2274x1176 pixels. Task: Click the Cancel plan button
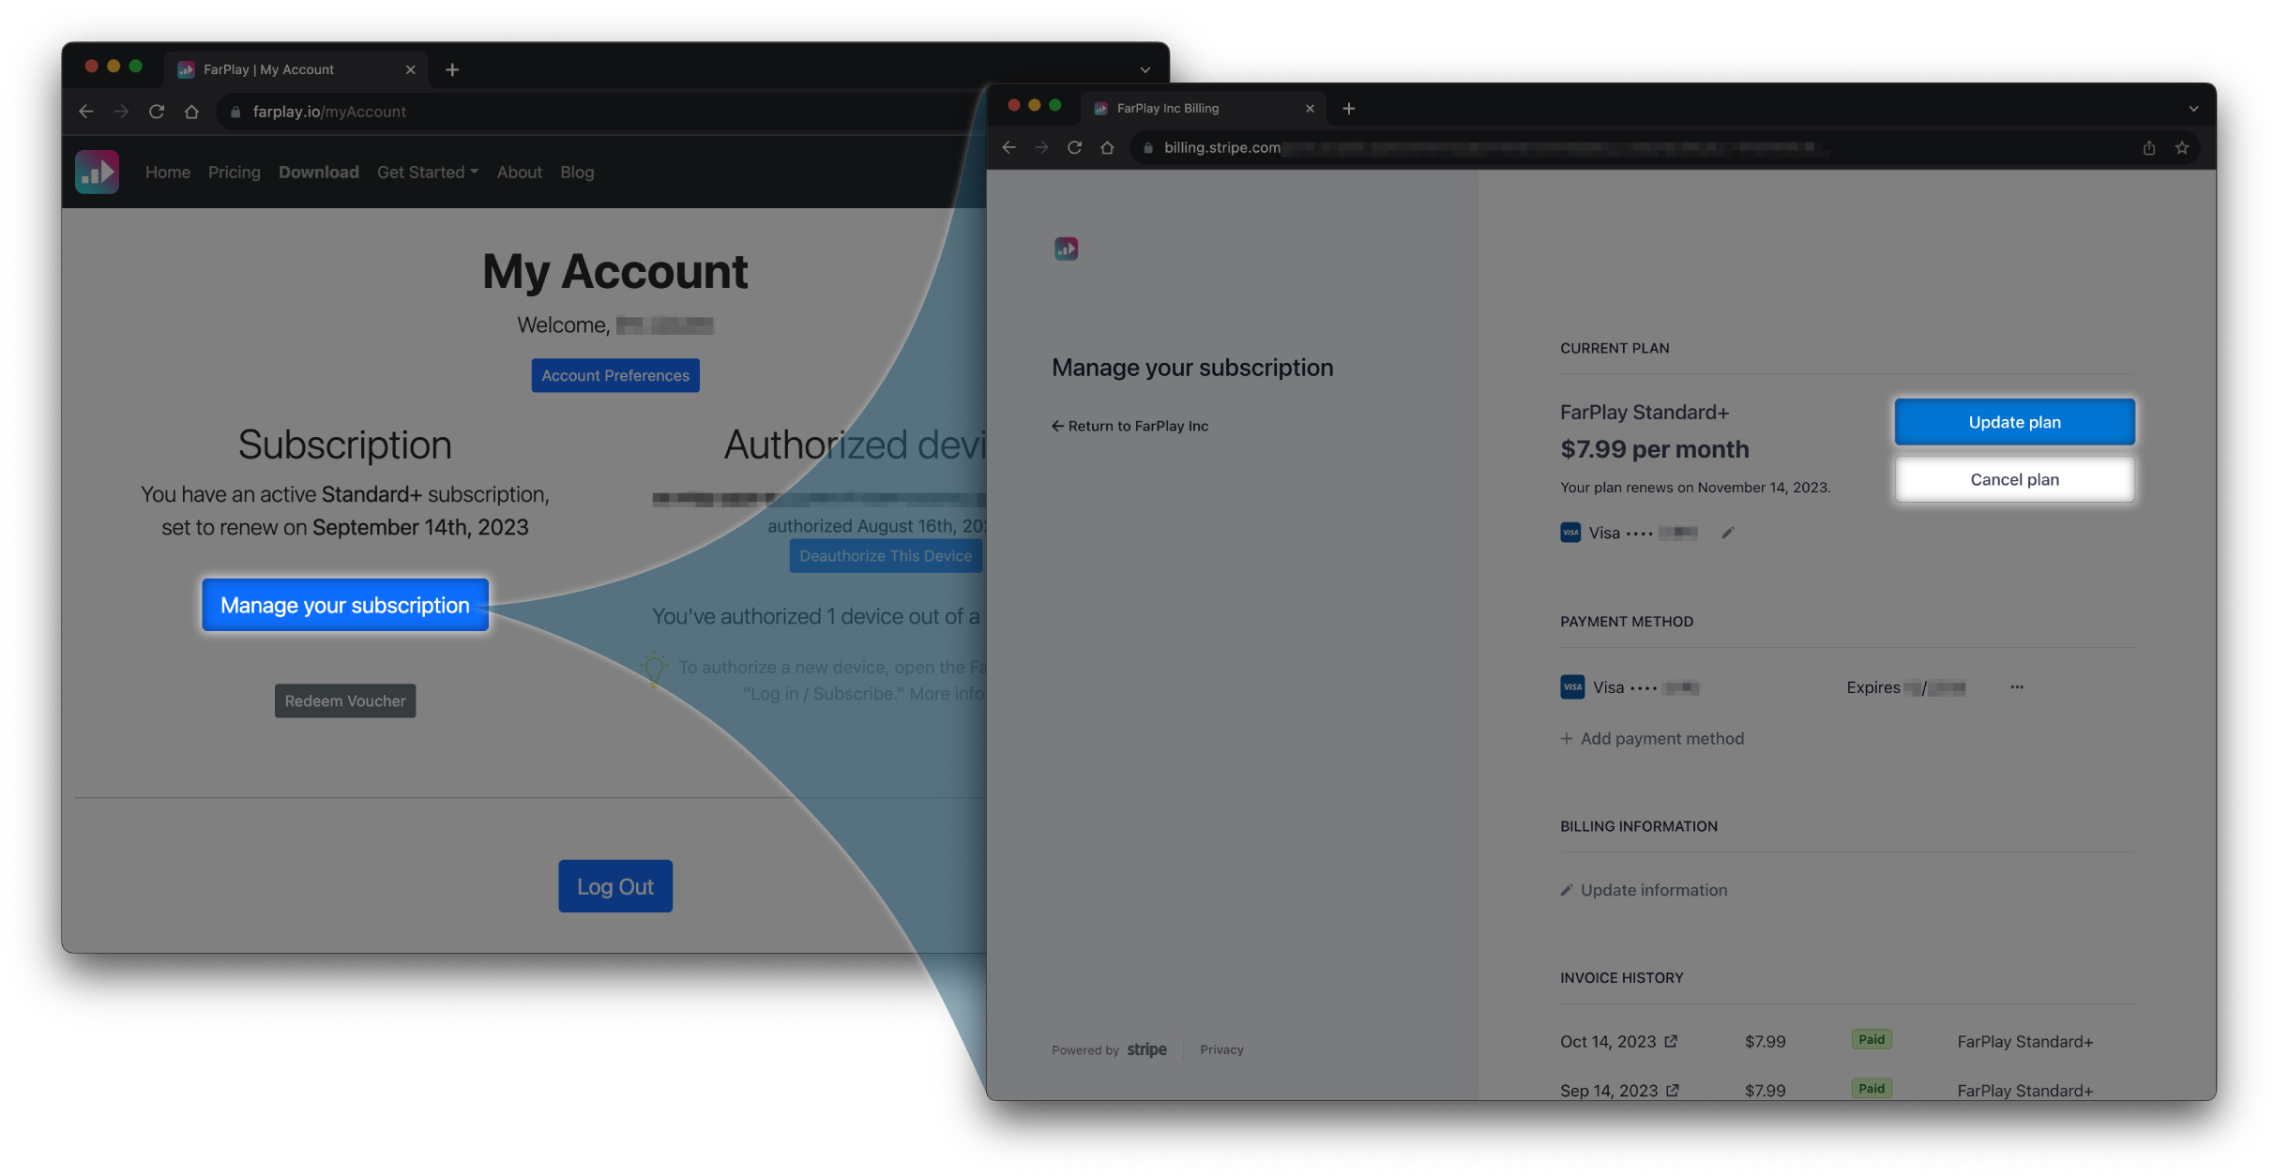tap(2014, 479)
